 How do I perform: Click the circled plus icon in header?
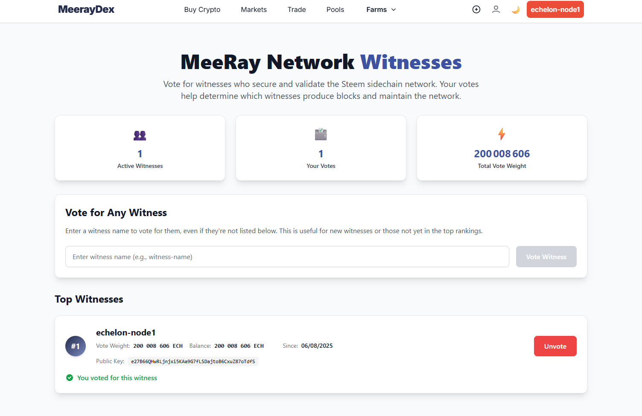[x=476, y=9]
